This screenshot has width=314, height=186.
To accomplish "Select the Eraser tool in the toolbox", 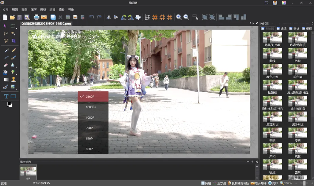I will (6, 65).
